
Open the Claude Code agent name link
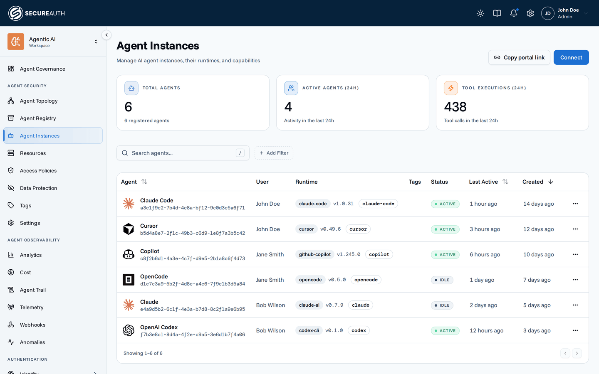(156, 200)
